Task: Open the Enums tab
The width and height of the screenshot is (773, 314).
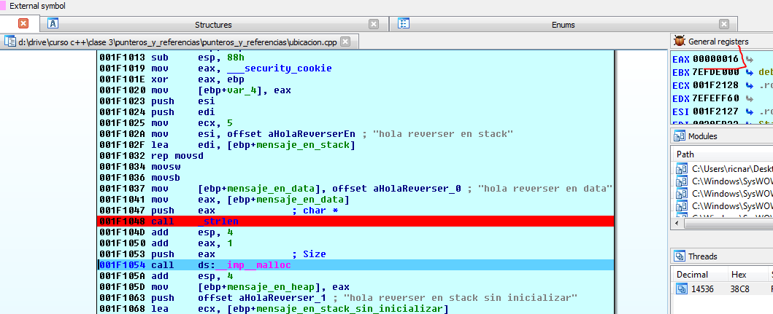Action: click(562, 24)
